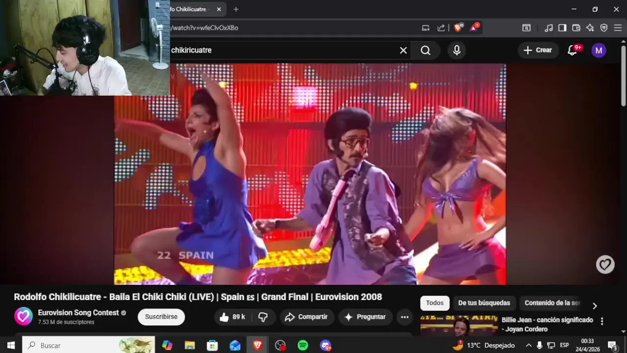Switch ESP input language

(564, 345)
